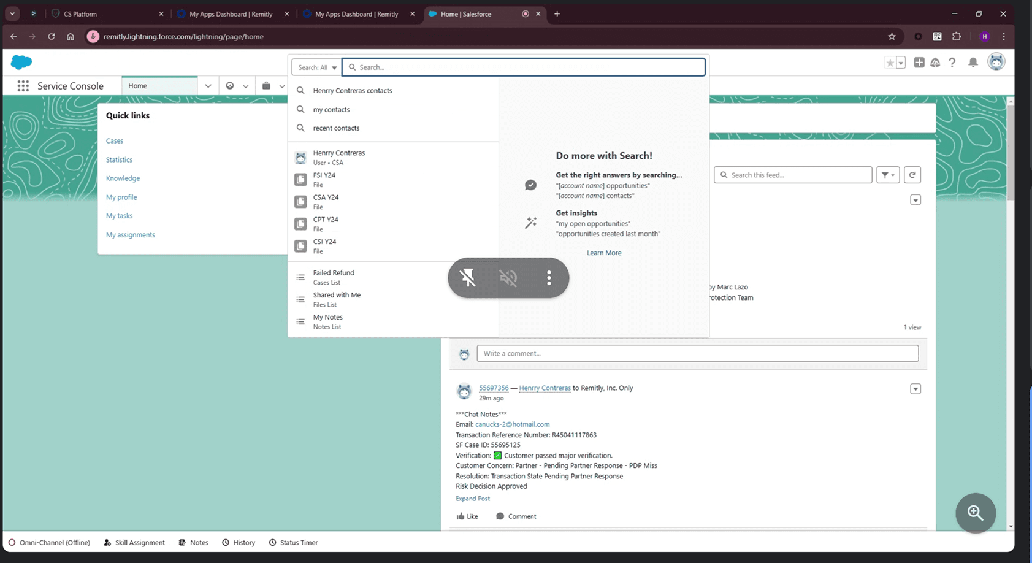Open the help question mark icon
The height and width of the screenshot is (563, 1032).
coord(952,62)
